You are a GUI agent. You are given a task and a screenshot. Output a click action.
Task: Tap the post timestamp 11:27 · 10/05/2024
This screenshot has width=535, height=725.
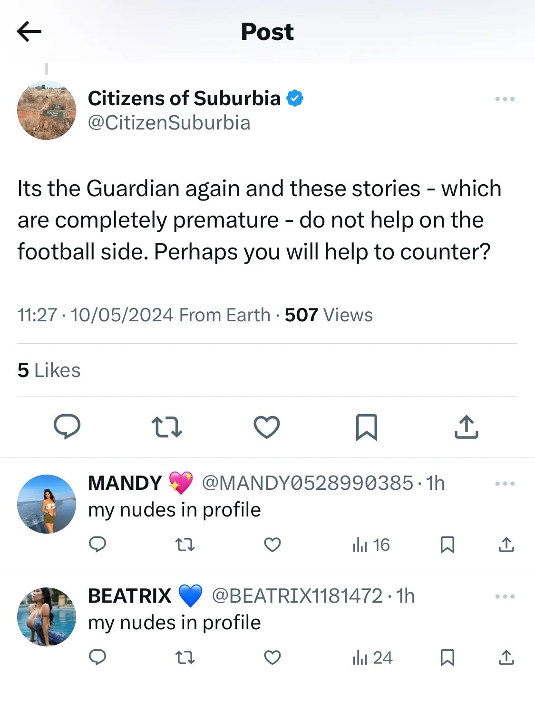point(95,315)
